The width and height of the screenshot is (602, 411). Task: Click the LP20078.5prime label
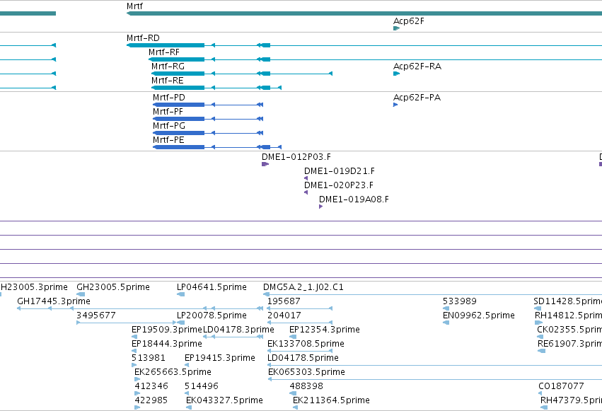[x=212, y=316]
